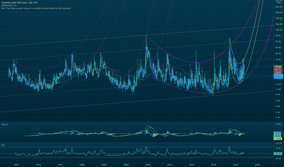The height and width of the screenshot is (167, 284).
Task: Click the 5.60 price axis label
Action: 278,106
